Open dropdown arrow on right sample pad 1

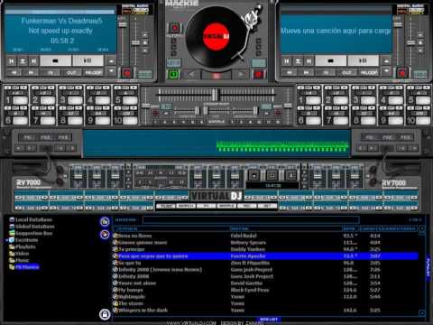(318, 88)
